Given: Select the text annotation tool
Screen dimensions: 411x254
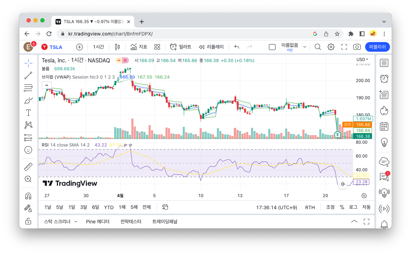Looking at the screenshot, I should (28, 113).
